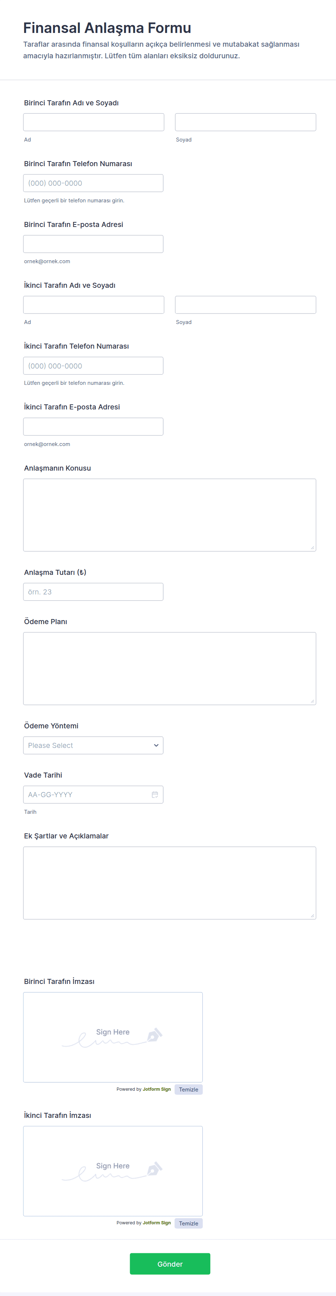Focus the first party Soyad field

[x=245, y=122]
